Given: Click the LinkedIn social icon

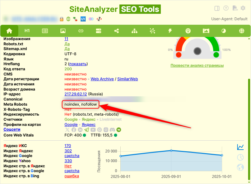Looking at the screenshot, I should click(80, 130).
